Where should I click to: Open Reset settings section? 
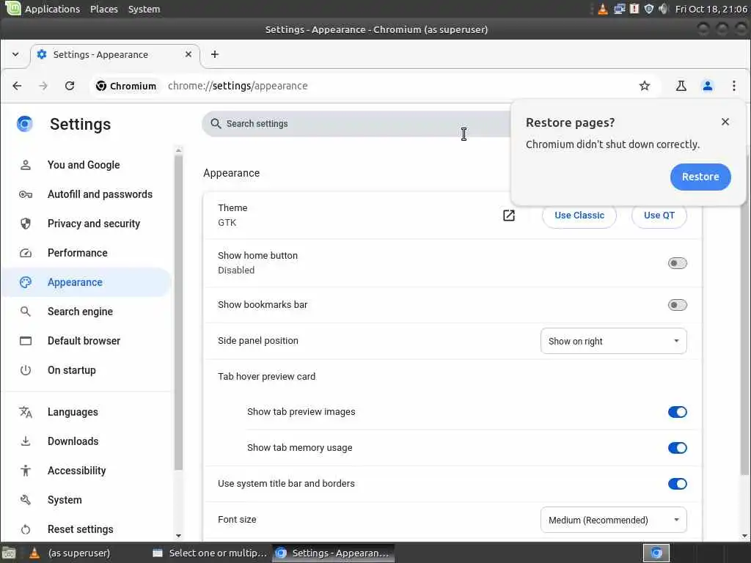87,529
